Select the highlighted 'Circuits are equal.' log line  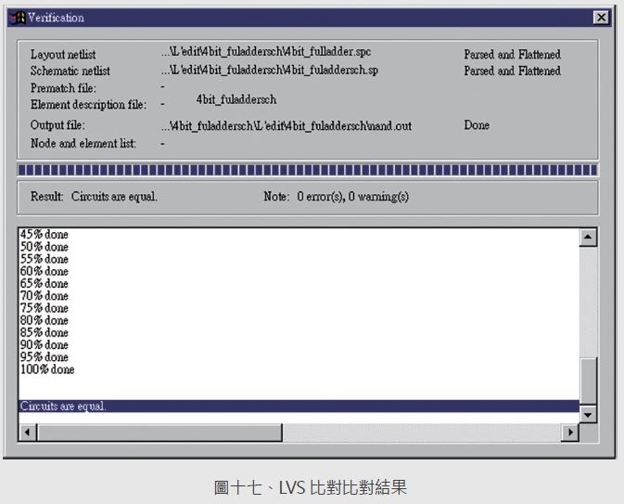pyautogui.click(x=63, y=407)
